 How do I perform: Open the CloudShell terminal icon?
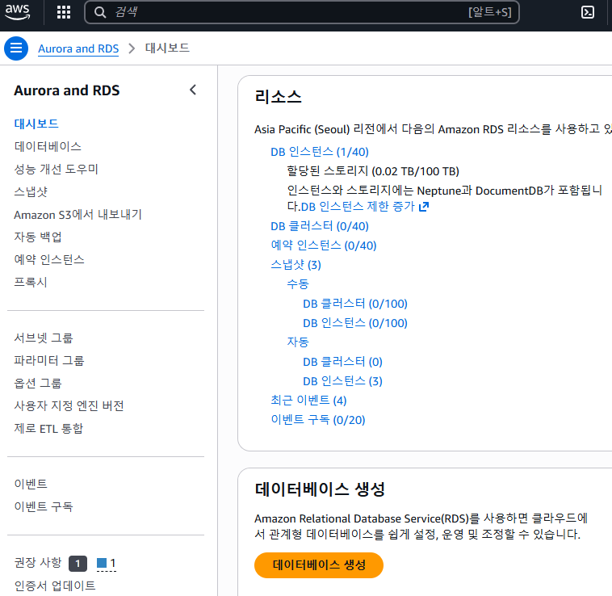588,12
